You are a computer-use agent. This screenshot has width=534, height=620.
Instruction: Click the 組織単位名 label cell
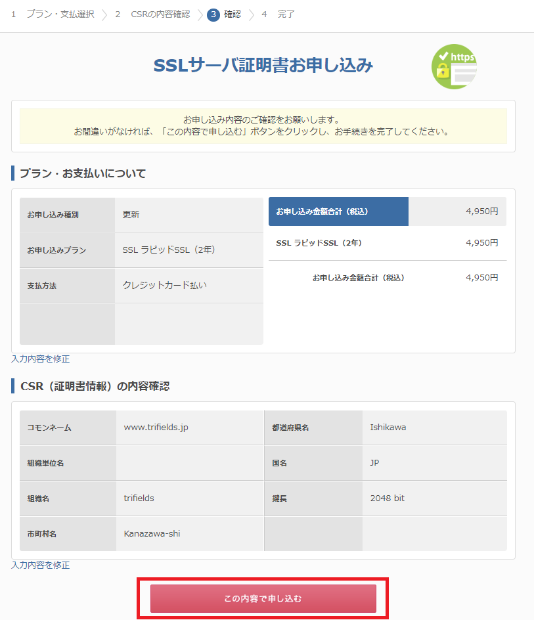pos(68,463)
